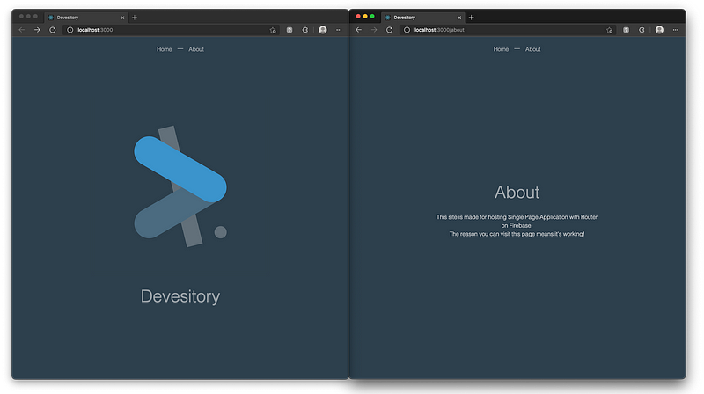Open new tab in left browser window

point(135,18)
